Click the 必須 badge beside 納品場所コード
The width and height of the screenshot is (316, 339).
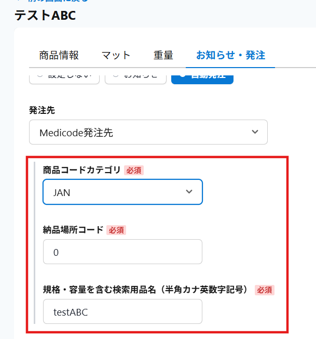[x=116, y=230]
